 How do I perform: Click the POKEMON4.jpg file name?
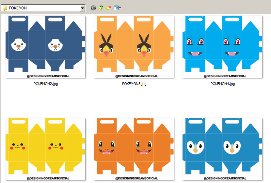tap(223, 84)
